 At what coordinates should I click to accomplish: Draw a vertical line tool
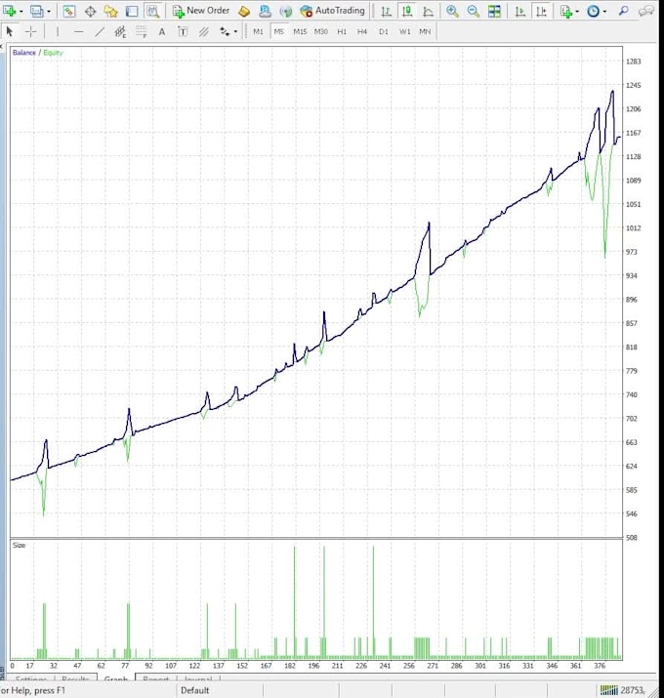(x=58, y=31)
